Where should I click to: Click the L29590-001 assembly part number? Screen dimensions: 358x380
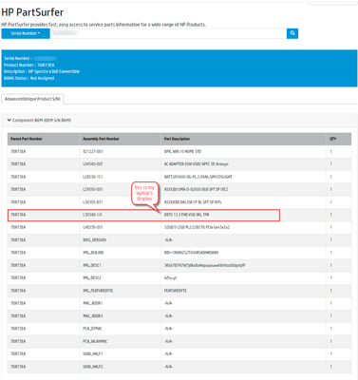(x=93, y=189)
